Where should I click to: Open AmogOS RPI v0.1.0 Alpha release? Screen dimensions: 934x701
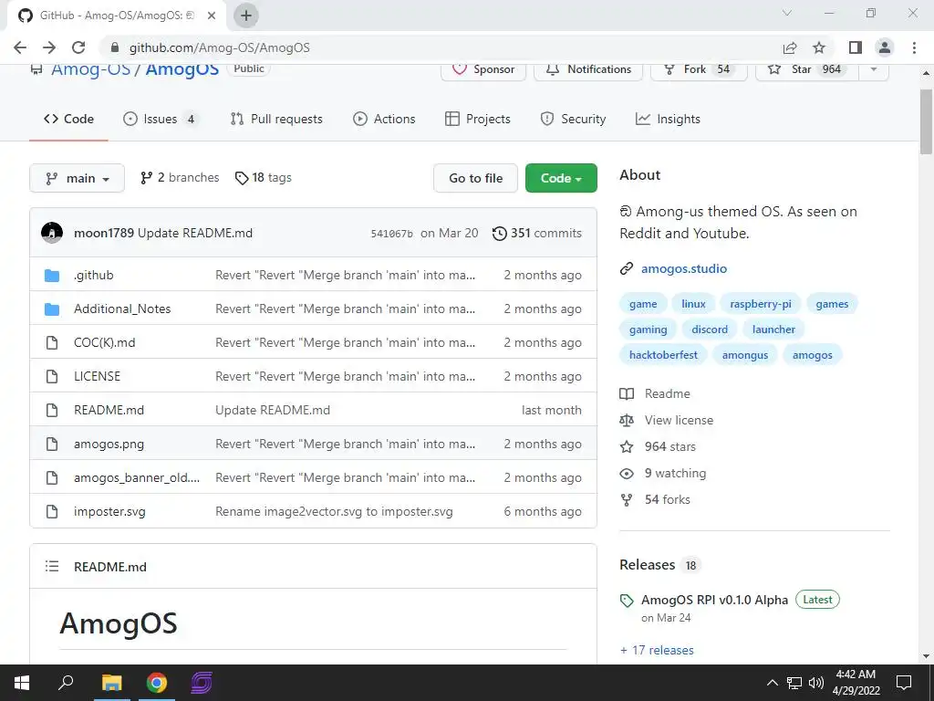(714, 600)
